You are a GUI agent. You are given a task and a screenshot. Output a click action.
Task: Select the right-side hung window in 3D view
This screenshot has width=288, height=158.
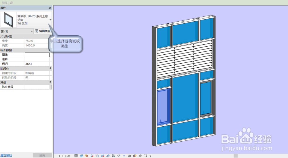tap(206, 98)
